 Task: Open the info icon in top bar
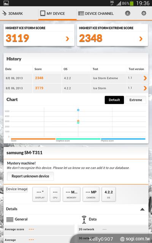click(128, 13)
